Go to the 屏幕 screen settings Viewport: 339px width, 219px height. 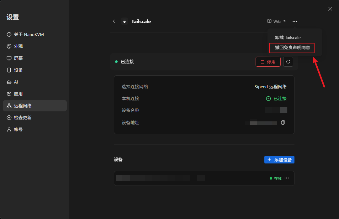pyautogui.click(x=34, y=58)
